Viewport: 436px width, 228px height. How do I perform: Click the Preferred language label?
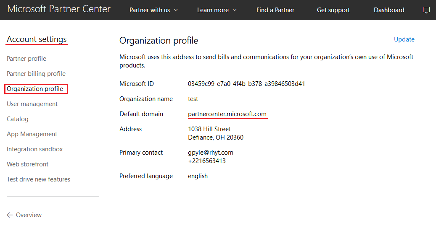tap(146, 176)
